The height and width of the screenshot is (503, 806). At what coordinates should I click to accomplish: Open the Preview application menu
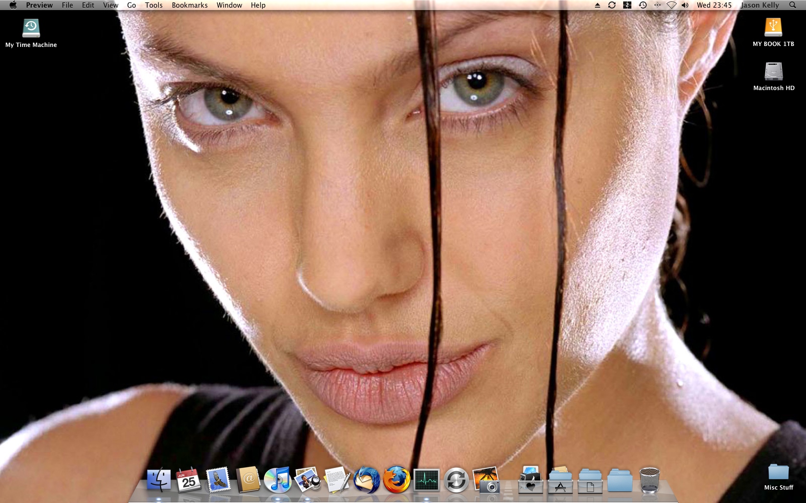39,5
